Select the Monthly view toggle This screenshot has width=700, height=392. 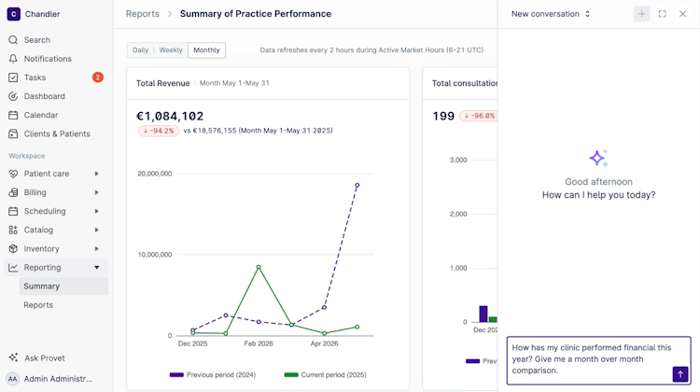coord(206,50)
